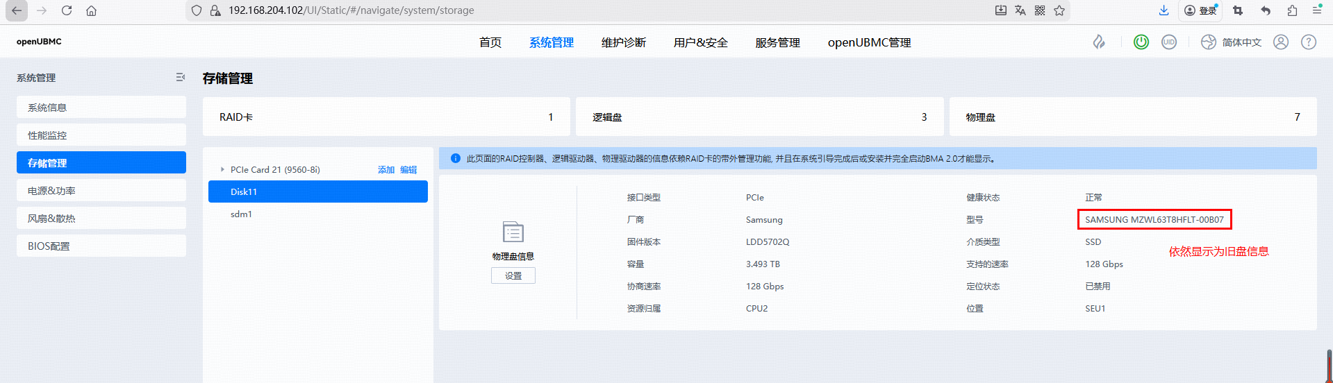The height and width of the screenshot is (383, 1333).
Task: Open the 简体中文 language dropdown
Action: click(1232, 42)
